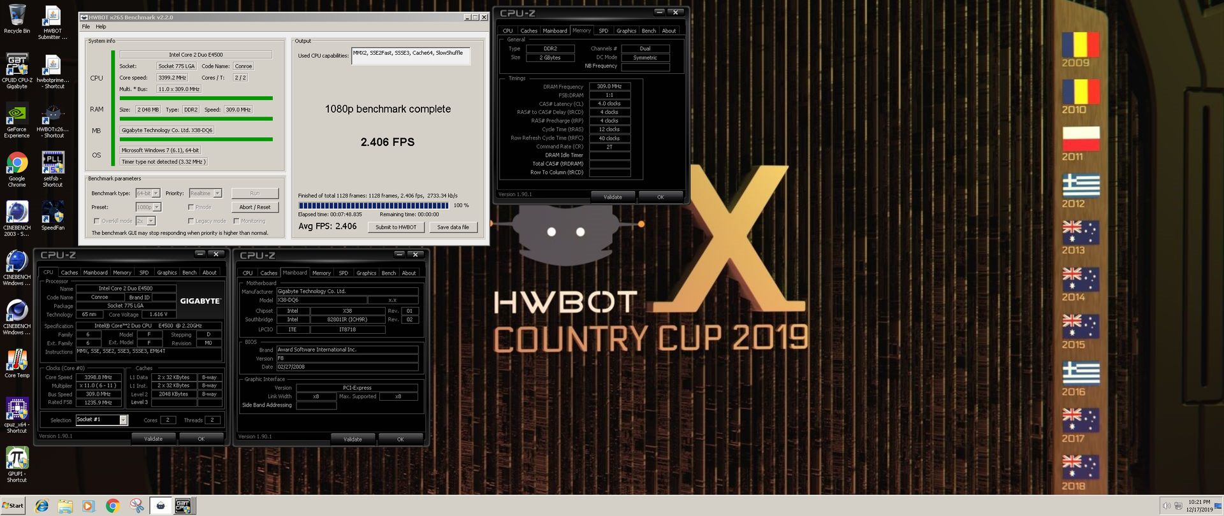
Task: Launch Snipping Tool from taskbar
Action: pos(136,506)
